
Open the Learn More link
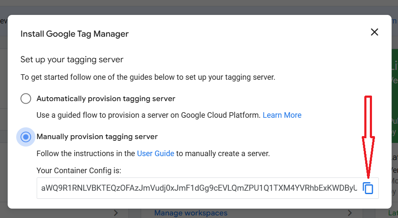[x=282, y=115]
